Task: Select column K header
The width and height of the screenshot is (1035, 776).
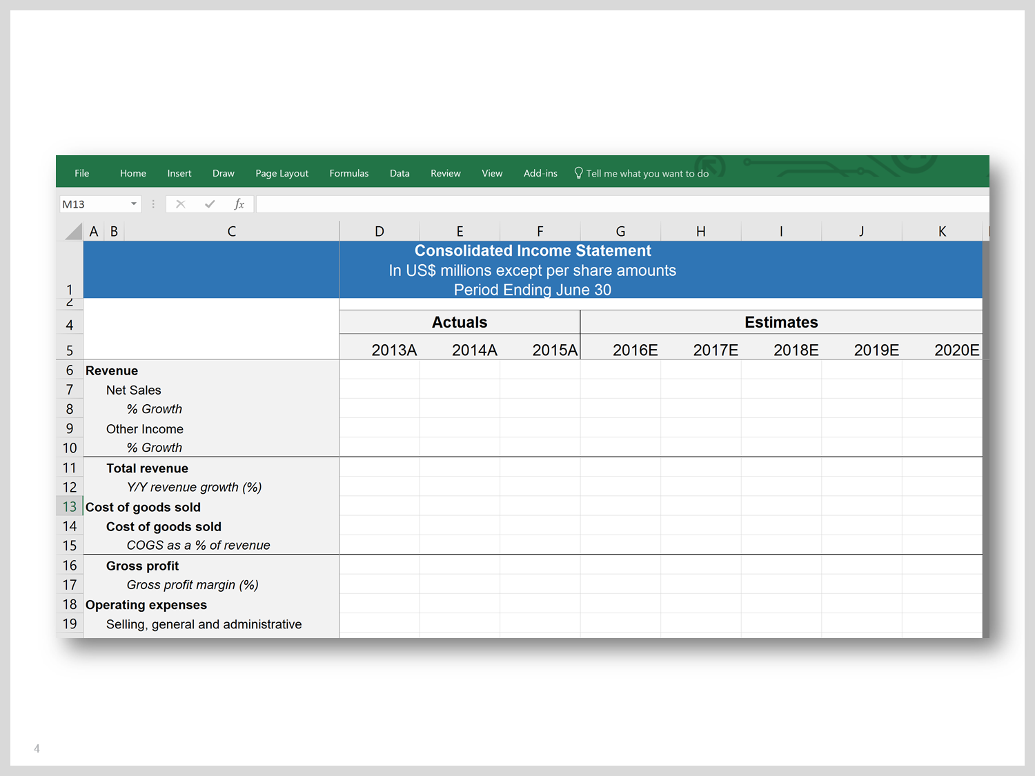Action: point(942,231)
